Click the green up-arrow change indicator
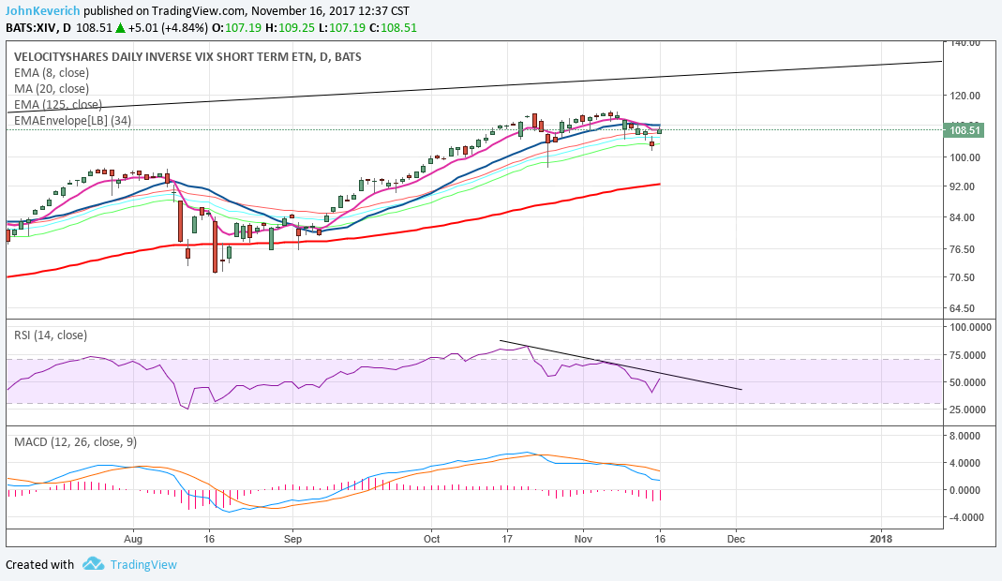The image size is (1002, 581). [x=120, y=28]
